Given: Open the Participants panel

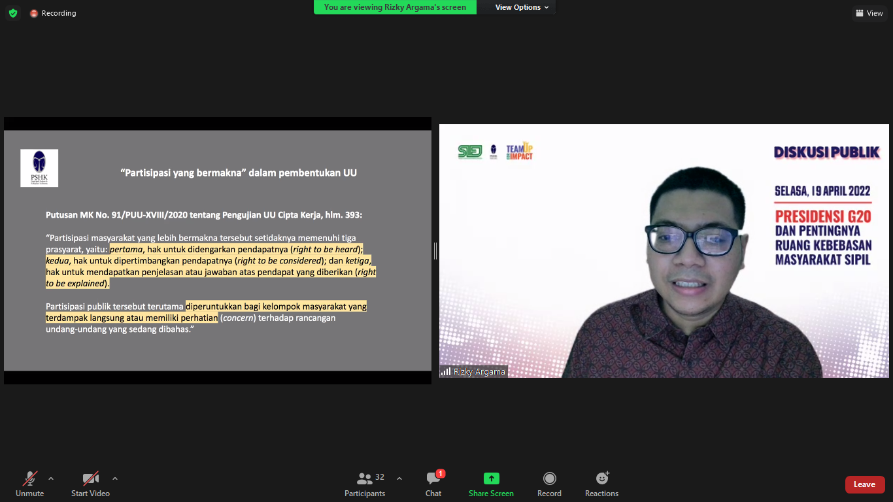Looking at the screenshot, I should coord(365,484).
